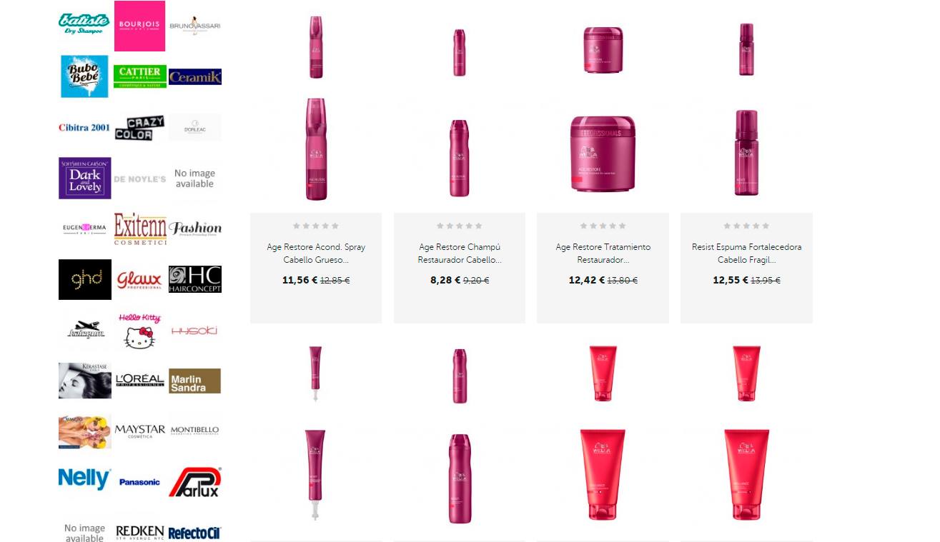Choose the Redken brand logo
940x542 pixels.
click(x=140, y=532)
